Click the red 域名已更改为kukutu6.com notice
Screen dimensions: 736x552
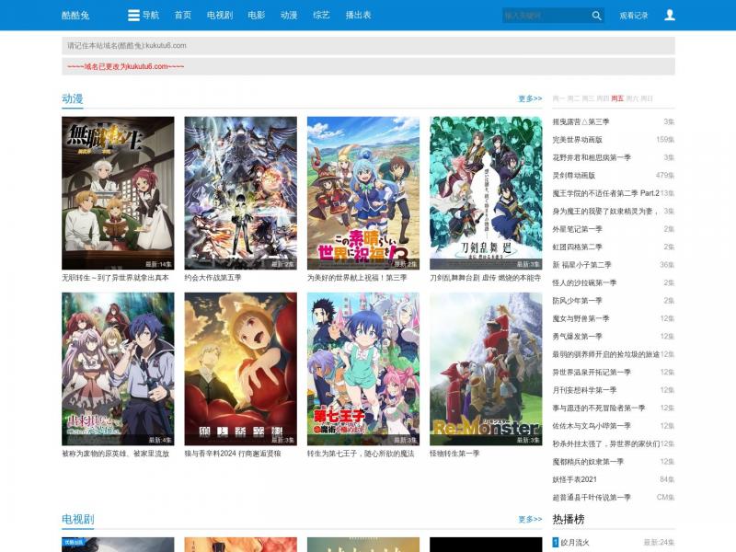coord(126,66)
